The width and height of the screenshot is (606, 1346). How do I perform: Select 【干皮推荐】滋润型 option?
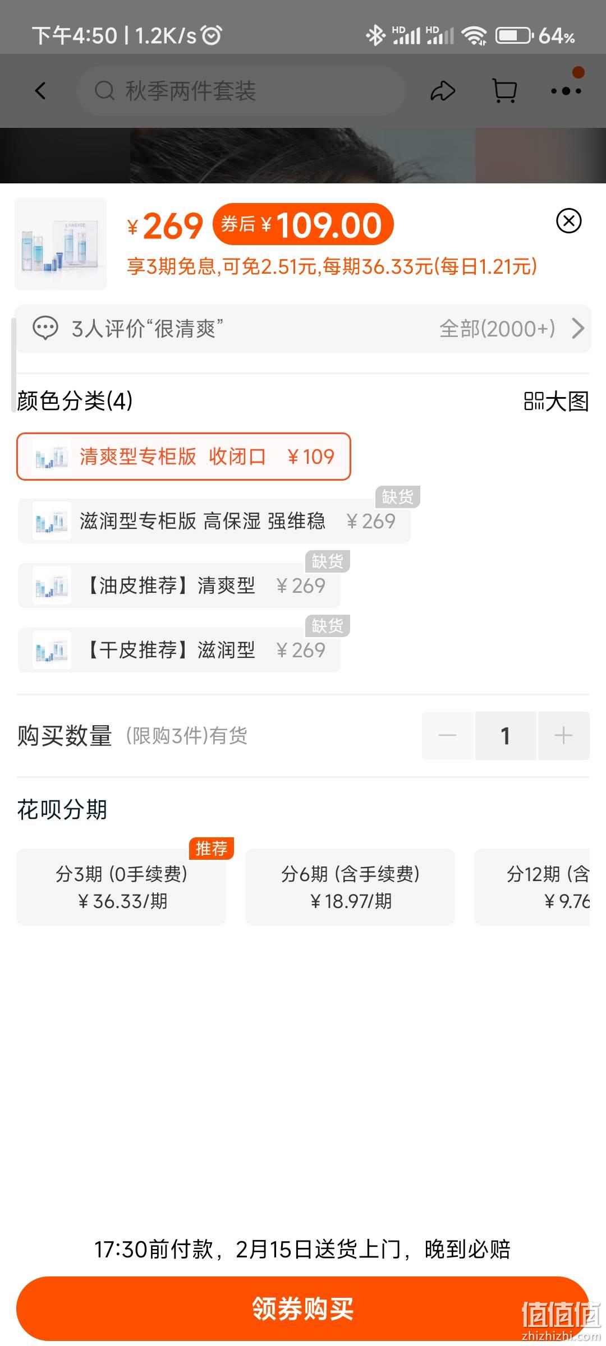[x=179, y=650]
